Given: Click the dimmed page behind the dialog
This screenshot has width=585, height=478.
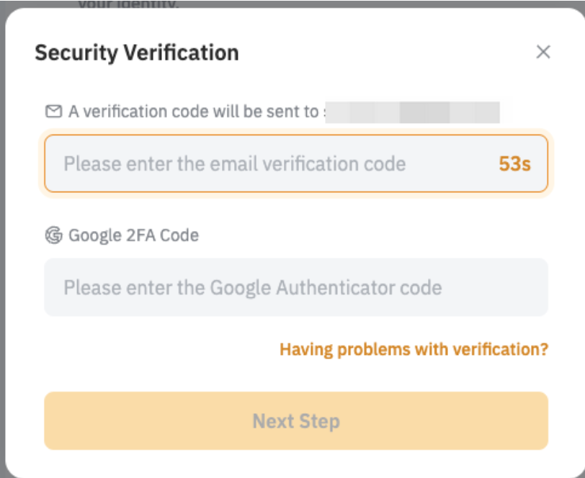Looking at the screenshot, I should pyautogui.click(x=288, y=4).
